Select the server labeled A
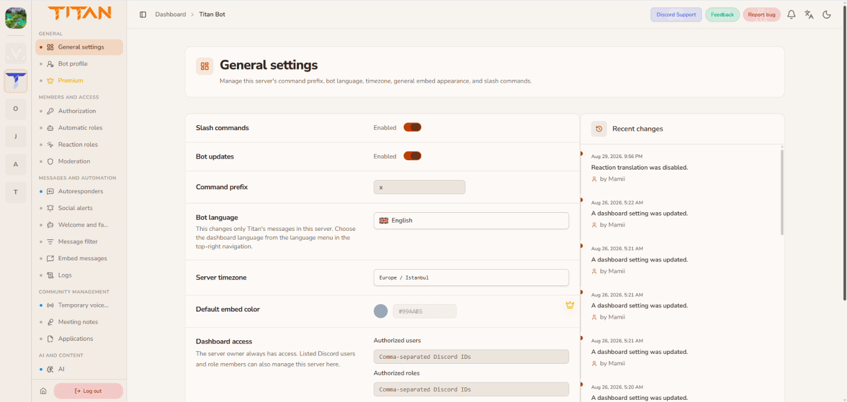Image resolution: width=847 pixels, height=402 pixels. click(x=15, y=164)
